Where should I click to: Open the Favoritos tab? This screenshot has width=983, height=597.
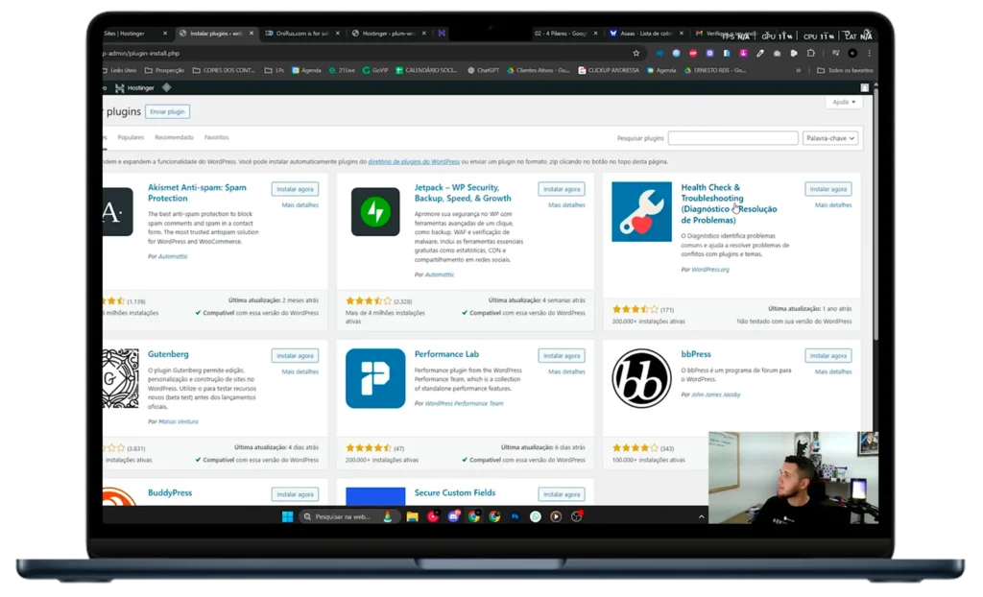[217, 137]
